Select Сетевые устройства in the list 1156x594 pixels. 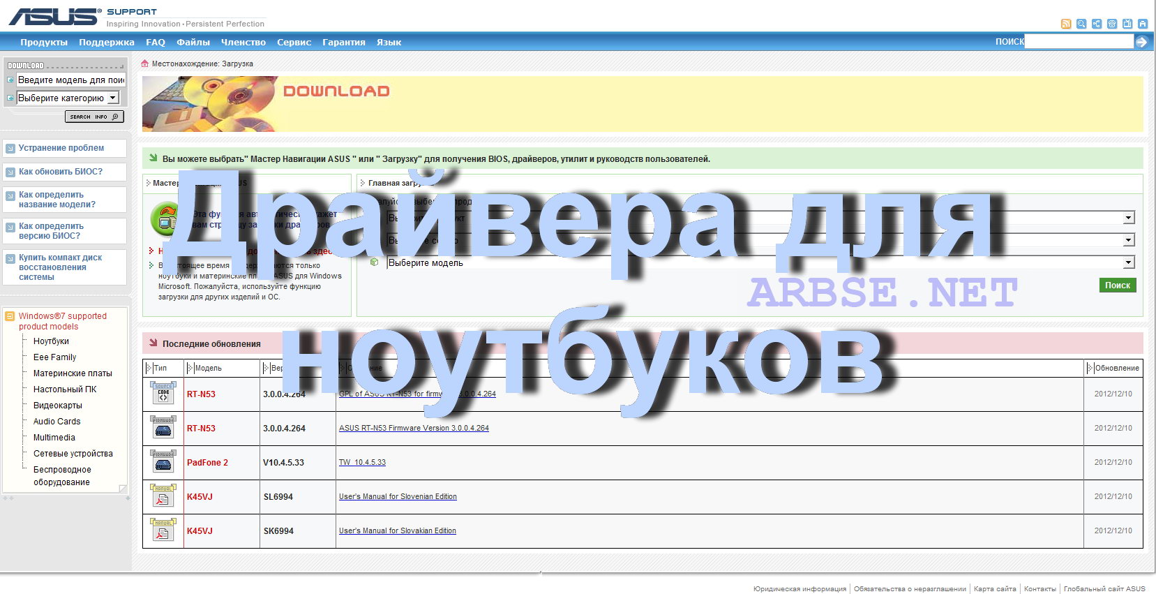73,454
